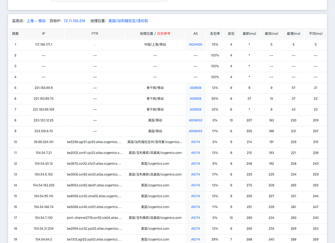Screen dimensions: 335x243
Task: Open the AS58453 link for 223.120.12.25
Action: [x=196, y=120]
